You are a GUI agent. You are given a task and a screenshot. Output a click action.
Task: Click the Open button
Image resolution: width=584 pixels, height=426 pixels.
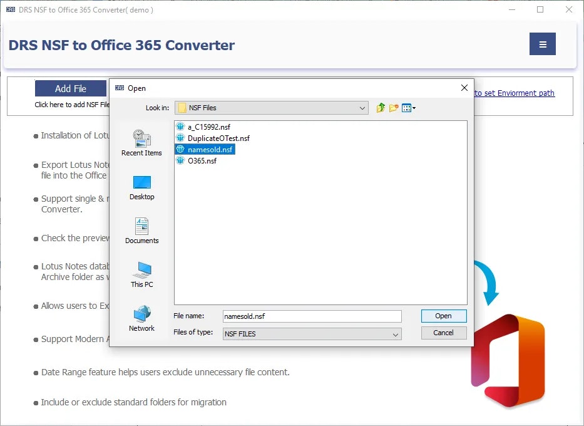tap(443, 316)
